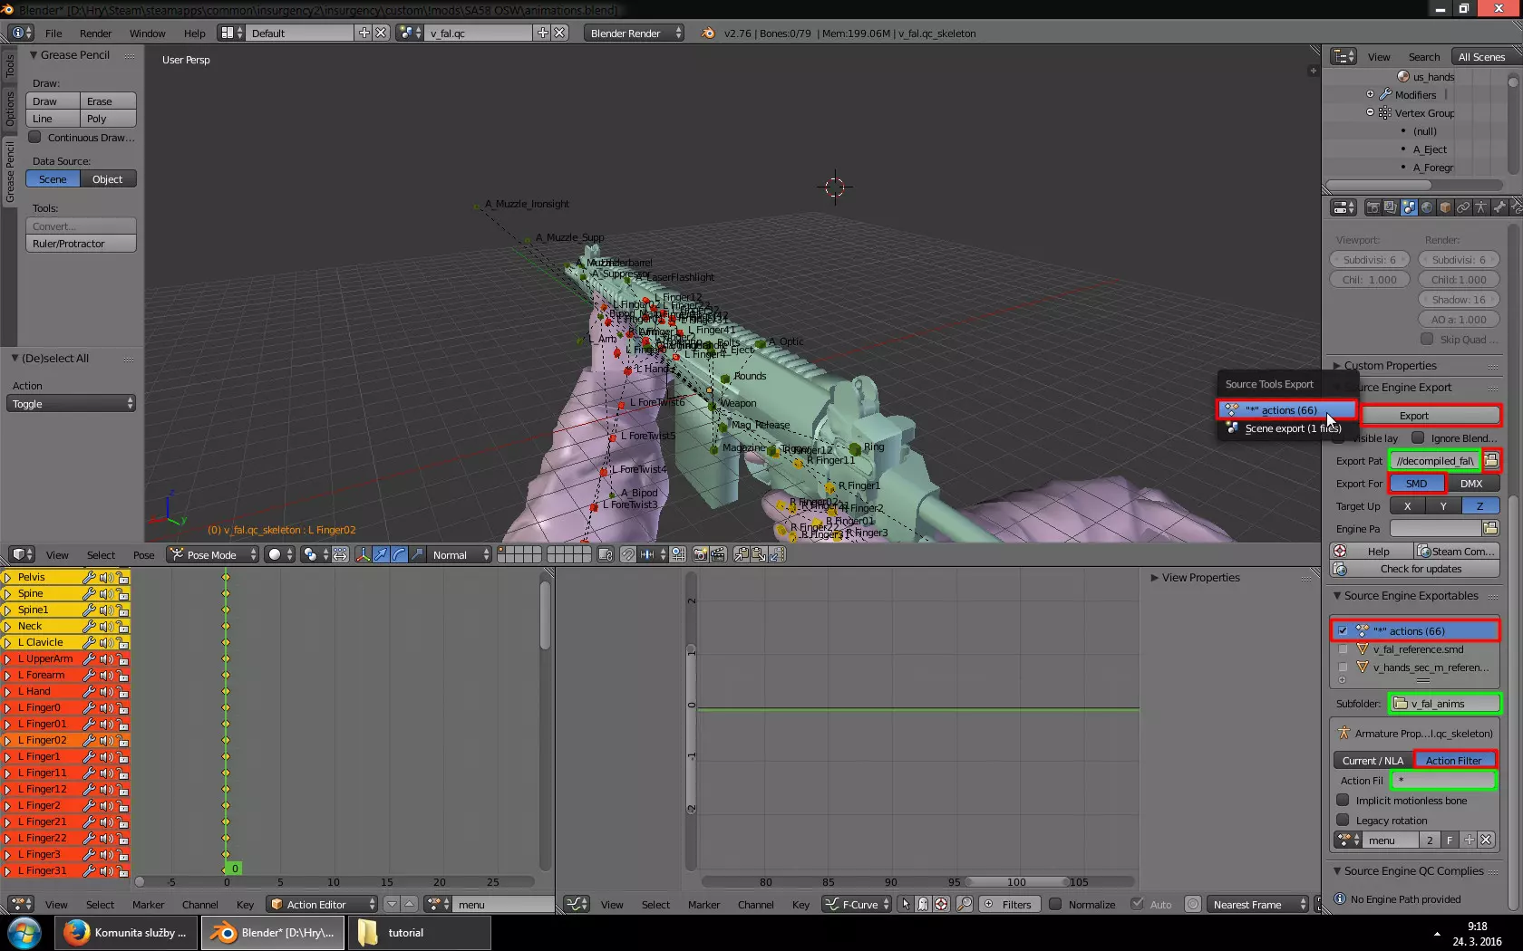
Task: Click the translate manipulator arrow icon
Action: [x=381, y=554]
